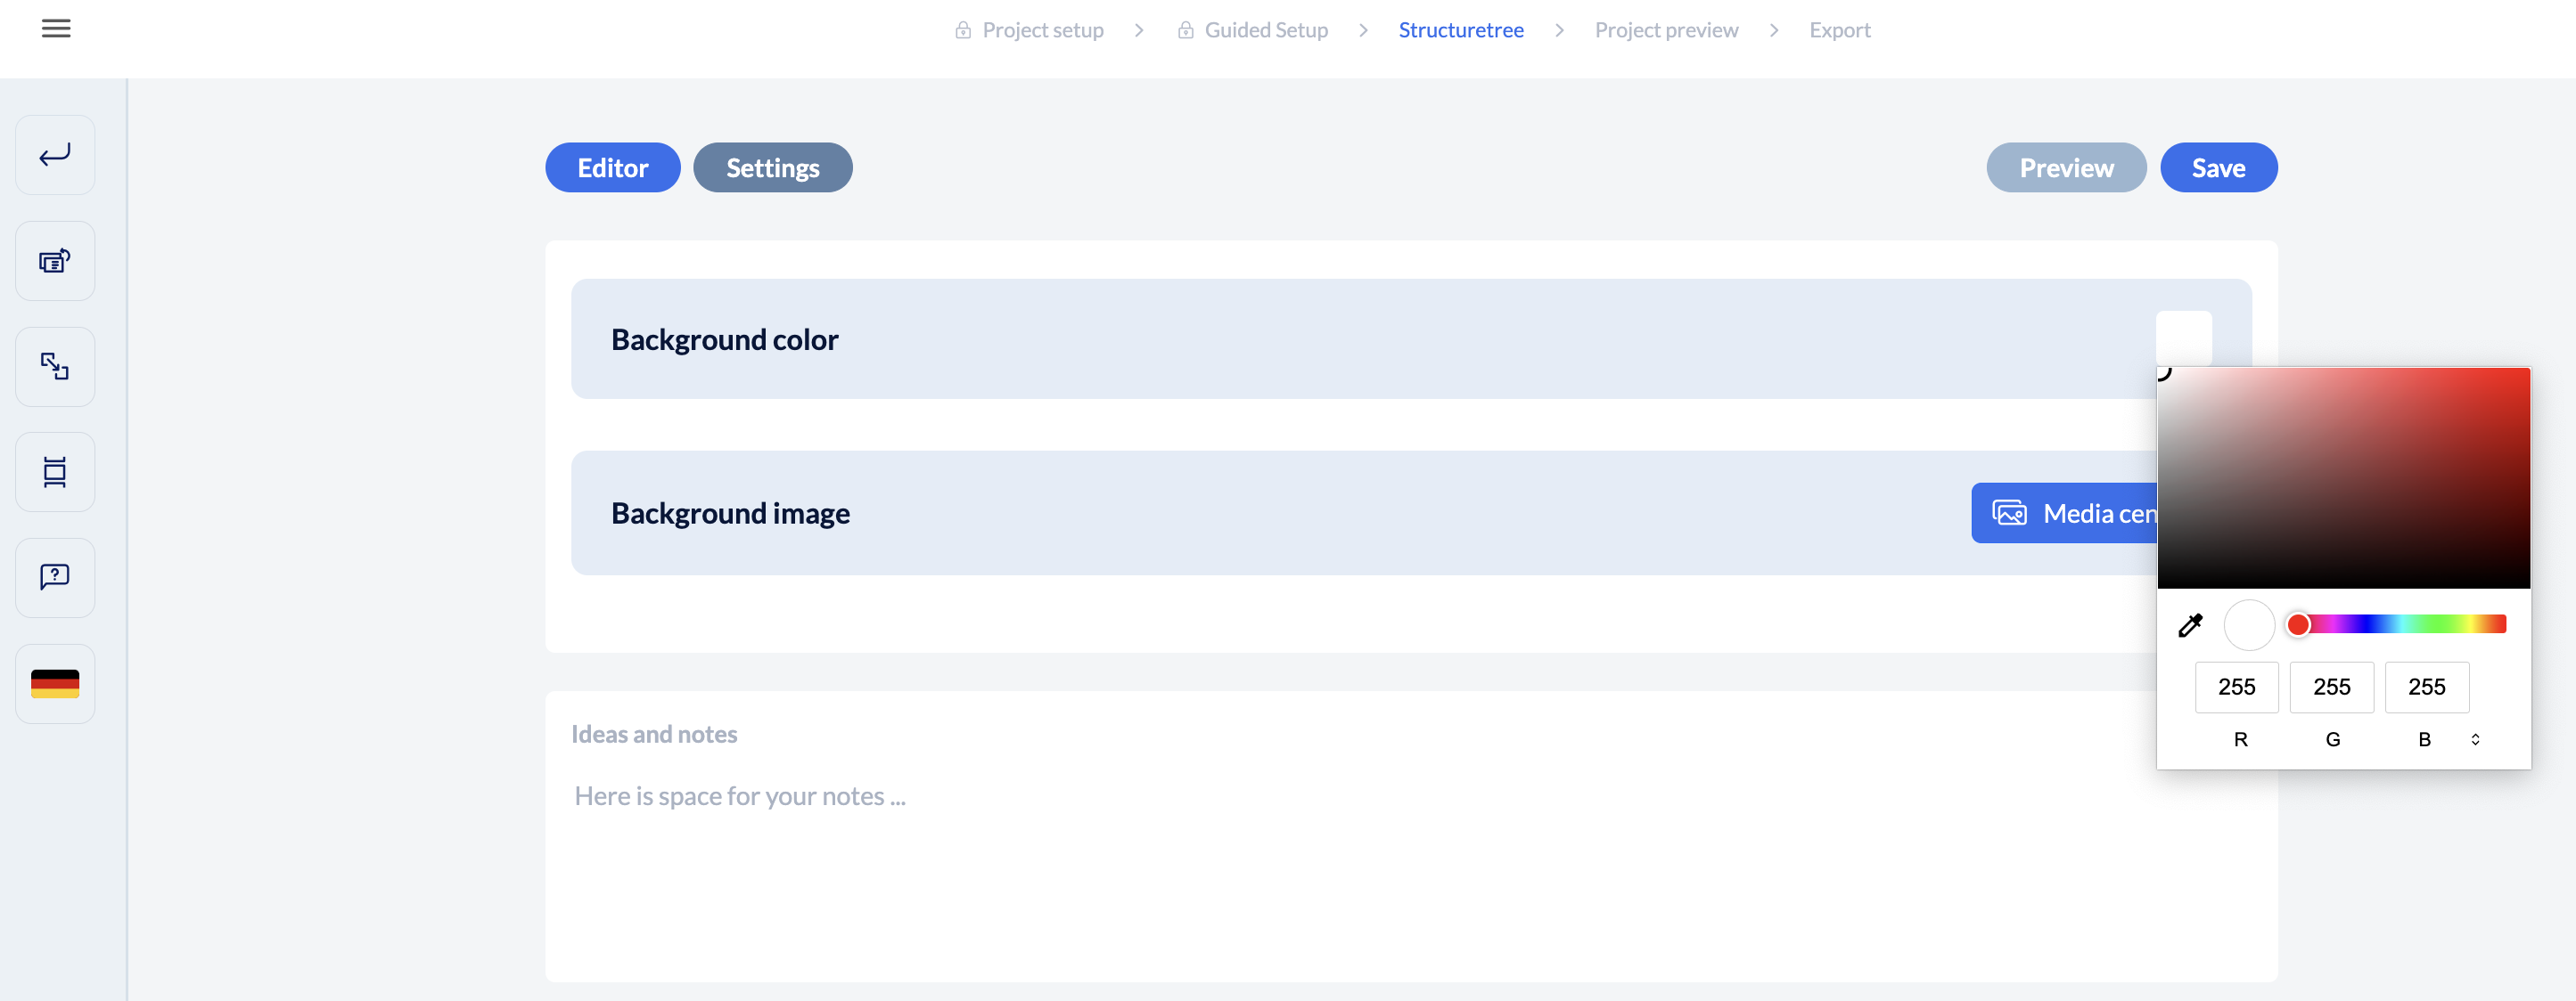Click the return arrow sidebar icon
This screenshot has height=1001, width=2576.
point(55,155)
